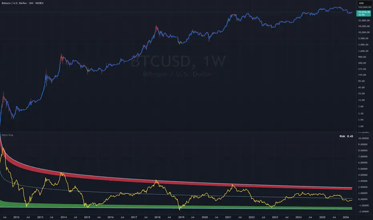This screenshot has width=373, height=220.
Task: Click 1.90 on the price axis
Action: point(361,120)
